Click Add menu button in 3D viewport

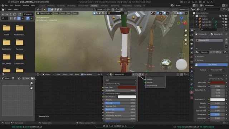click(x=69, y=13)
